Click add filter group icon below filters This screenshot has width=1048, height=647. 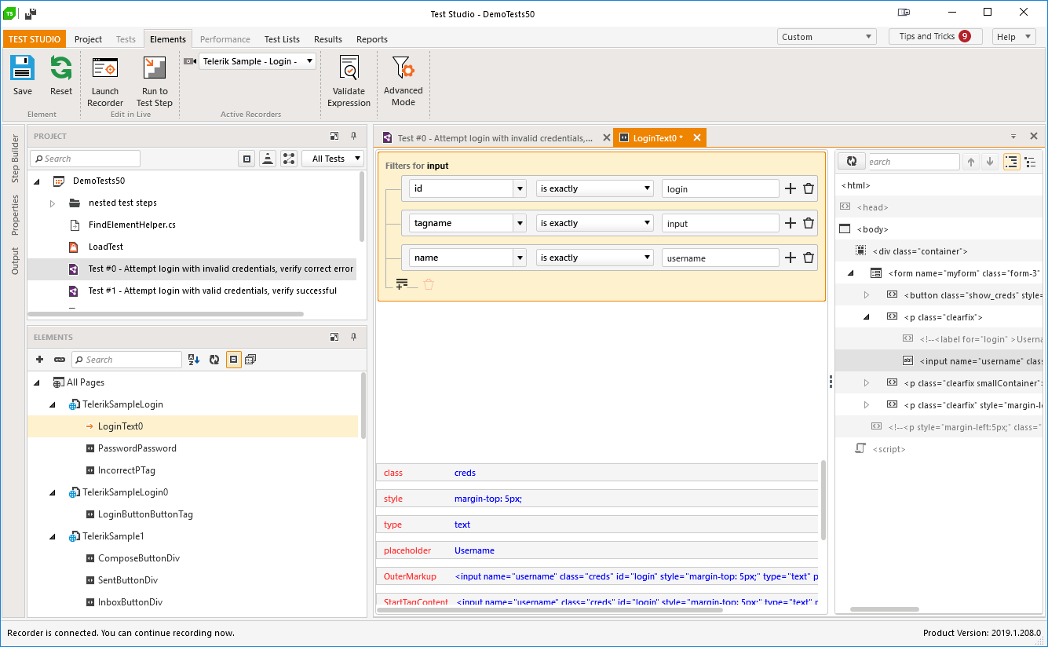point(402,283)
